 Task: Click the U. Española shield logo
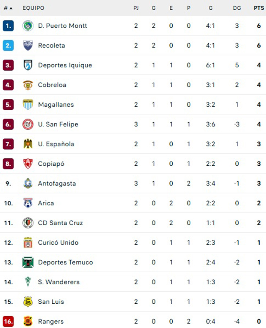tap(28, 144)
